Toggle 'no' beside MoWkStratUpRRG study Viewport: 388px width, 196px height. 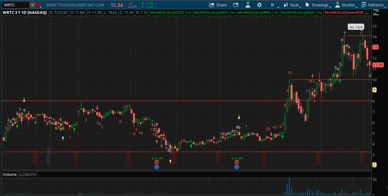[276, 12]
